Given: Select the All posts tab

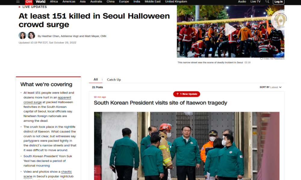Looking at the screenshot, I should tap(96, 79).
